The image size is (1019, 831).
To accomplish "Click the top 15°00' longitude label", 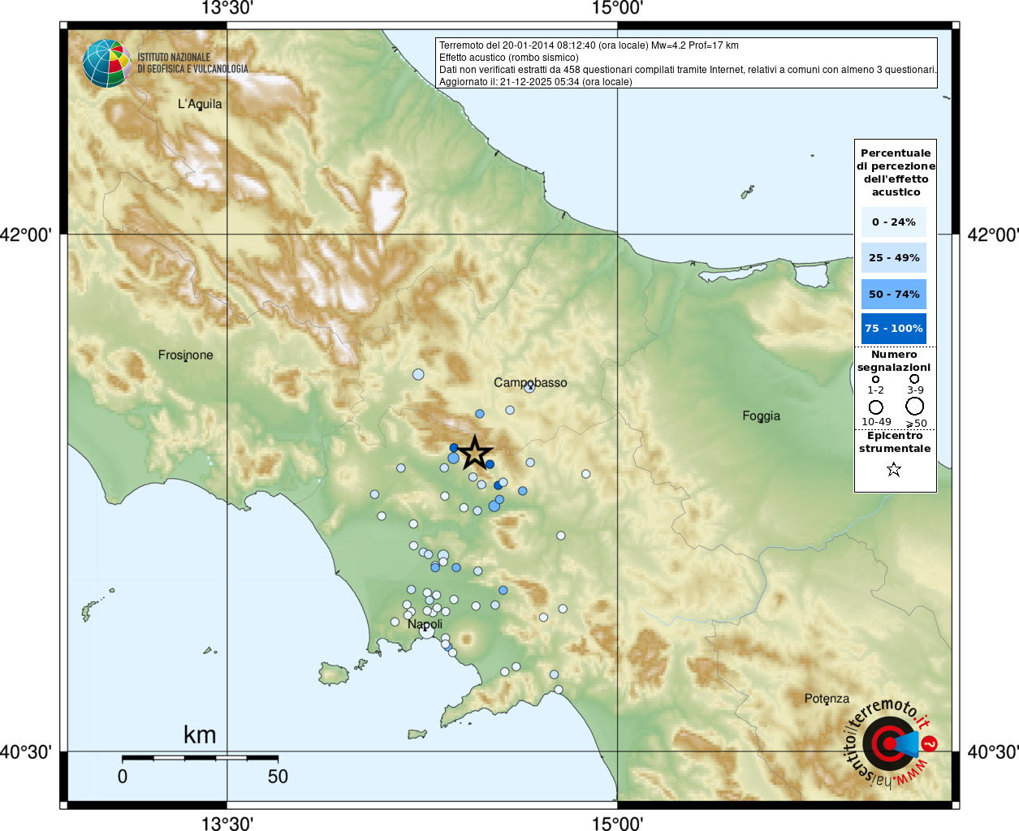I will coord(617,8).
